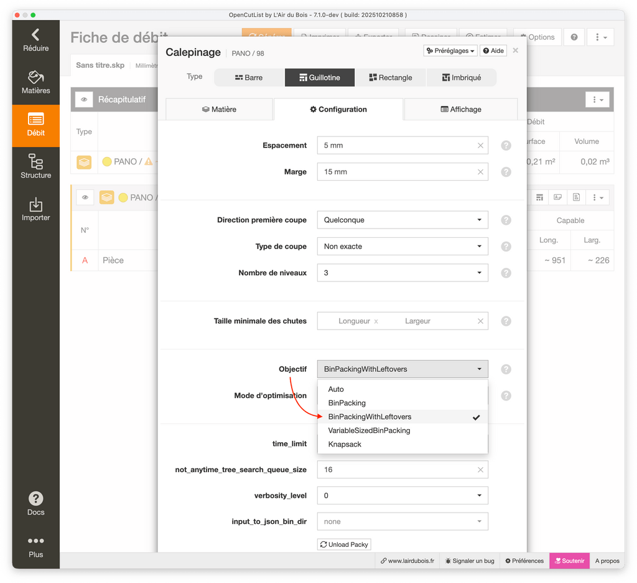Show help for Espacement field
This screenshot has height=583, width=637.
[506, 146]
